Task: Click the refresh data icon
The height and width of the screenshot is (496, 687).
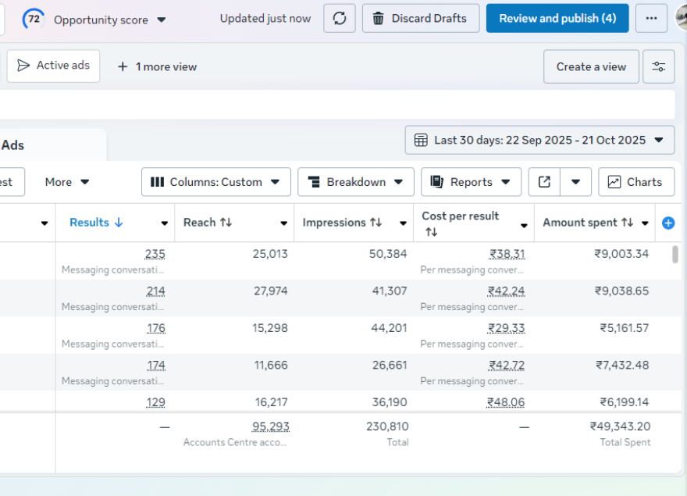Action: pos(340,18)
